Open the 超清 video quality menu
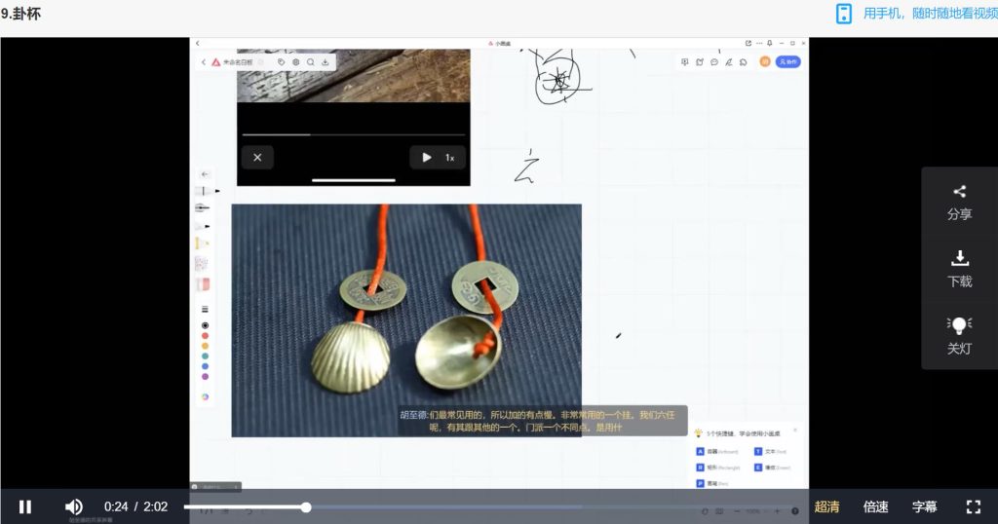This screenshot has height=524, width=998. (x=826, y=506)
